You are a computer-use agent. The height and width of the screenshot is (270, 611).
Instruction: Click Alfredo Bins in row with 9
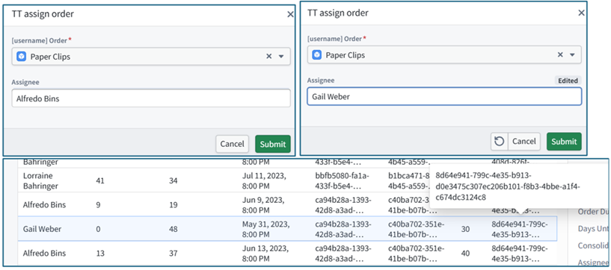tap(44, 205)
